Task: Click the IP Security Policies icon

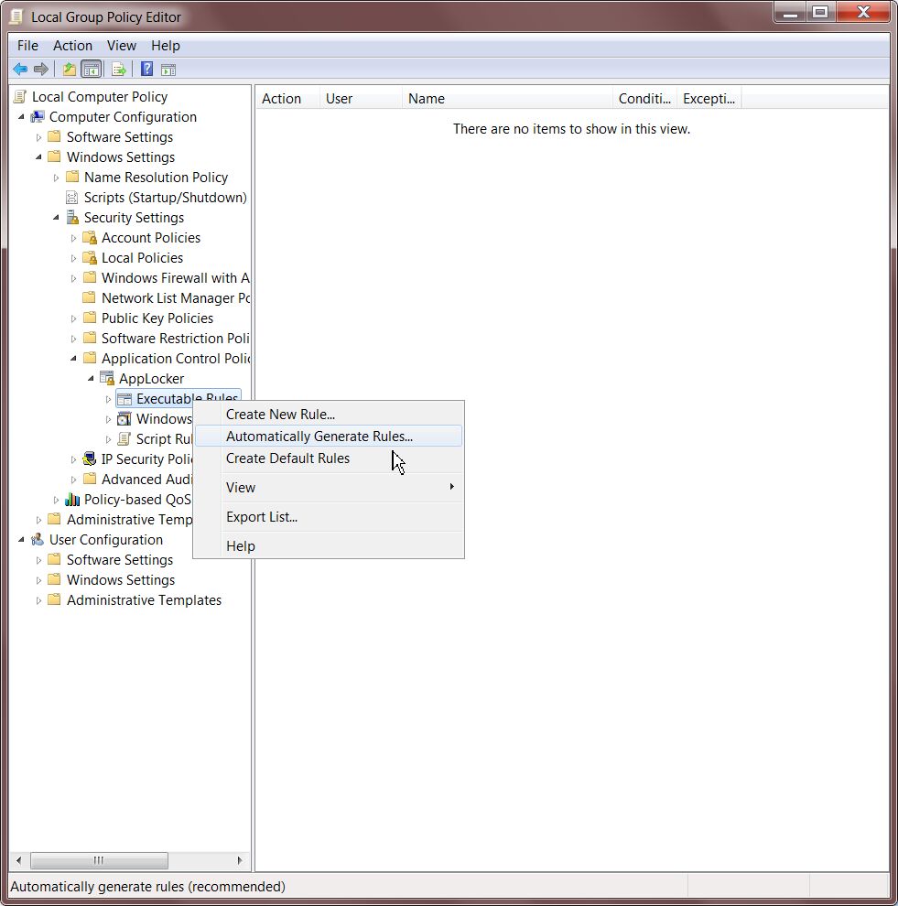Action: click(x=90, y=458)
